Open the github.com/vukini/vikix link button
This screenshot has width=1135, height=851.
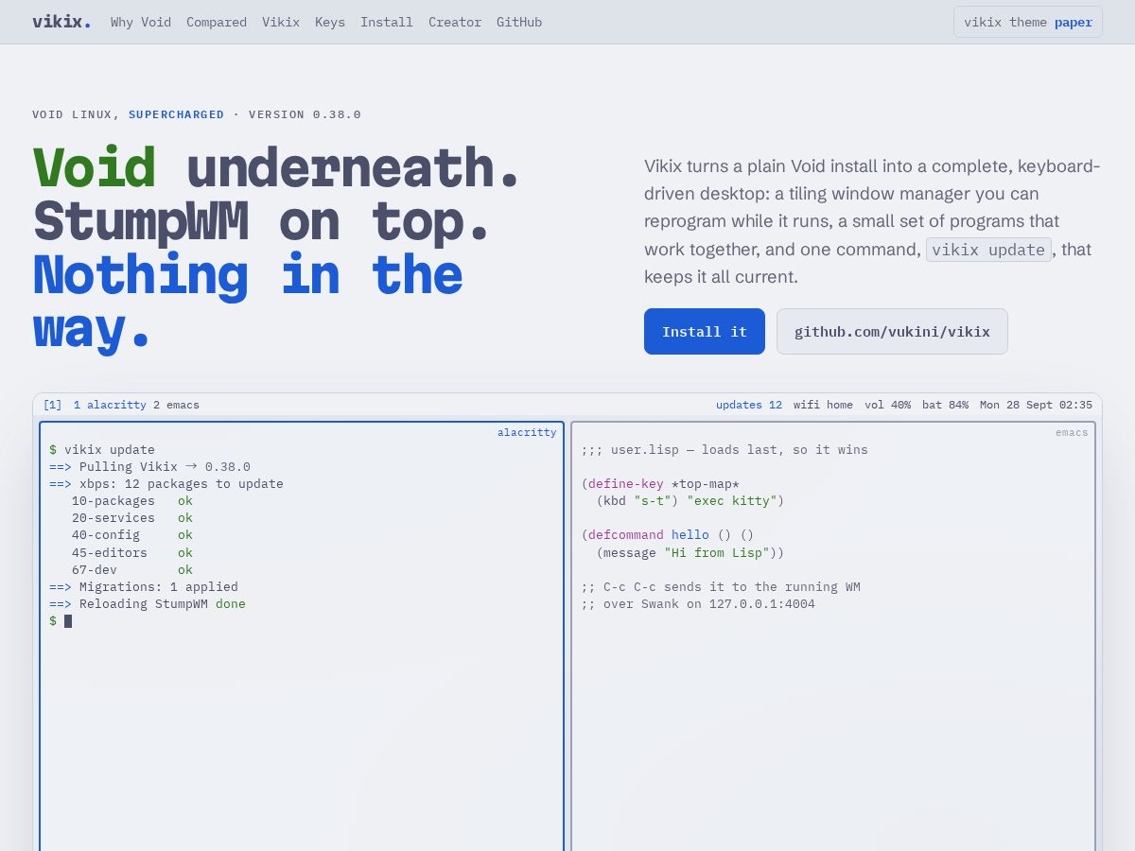pyautogui.click(x=892, y=332)
